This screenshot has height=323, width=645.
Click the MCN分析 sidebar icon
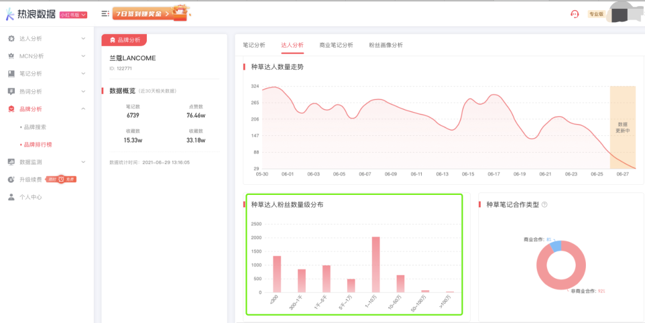click(11, 56)
